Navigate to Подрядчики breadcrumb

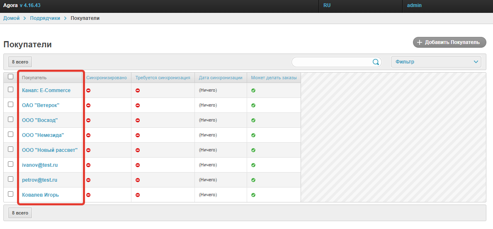click(x=45, y=18)
